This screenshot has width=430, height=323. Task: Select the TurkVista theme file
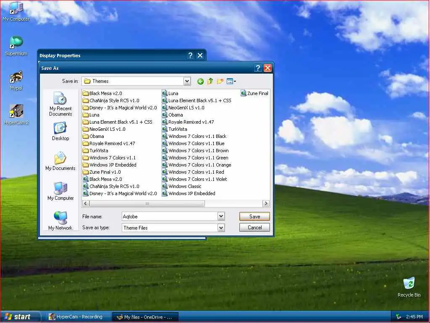tap(175, 129)
